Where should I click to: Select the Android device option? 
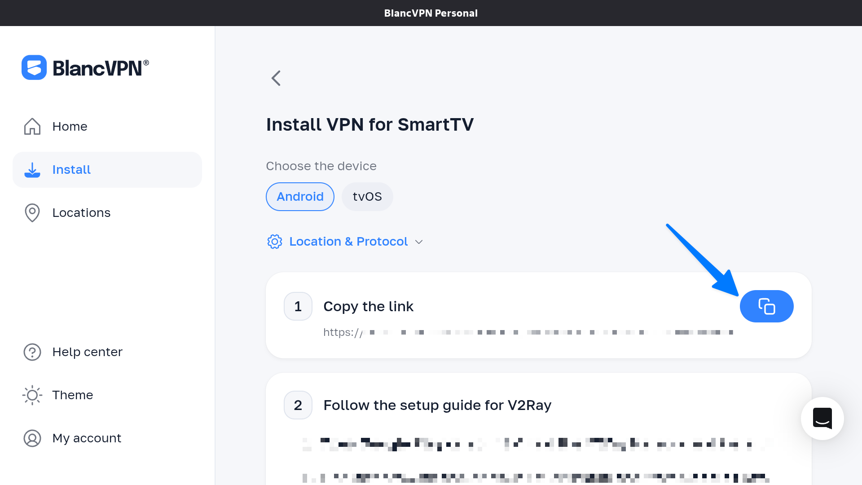coord(300,197)
